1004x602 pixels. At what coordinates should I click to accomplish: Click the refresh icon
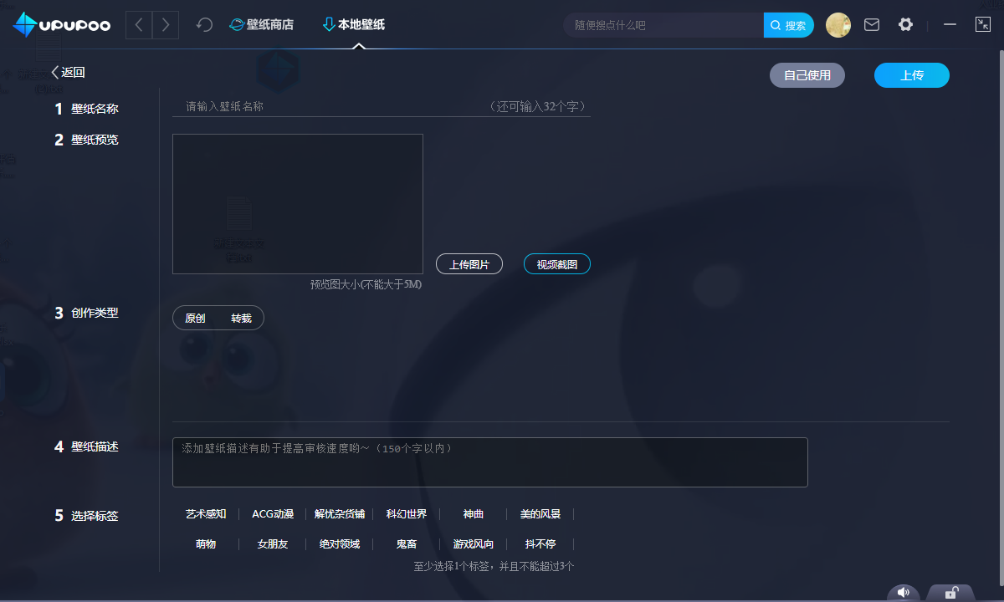point(204,25)
